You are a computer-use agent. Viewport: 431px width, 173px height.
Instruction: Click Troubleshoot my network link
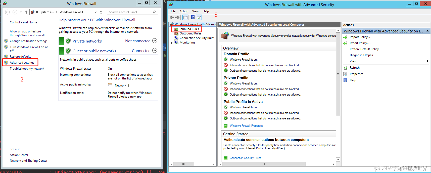pos(27,69)
